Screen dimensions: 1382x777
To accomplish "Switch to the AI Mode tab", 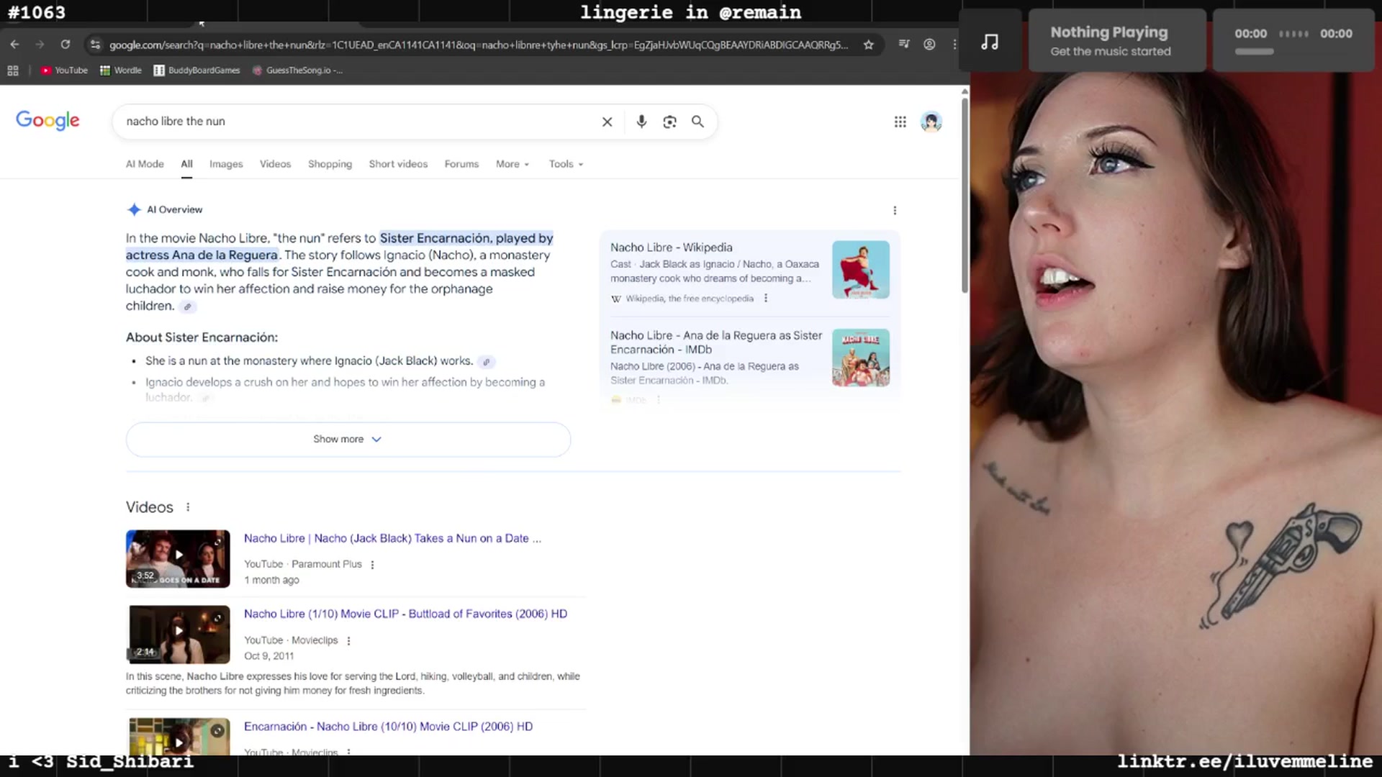I will 145,164.
